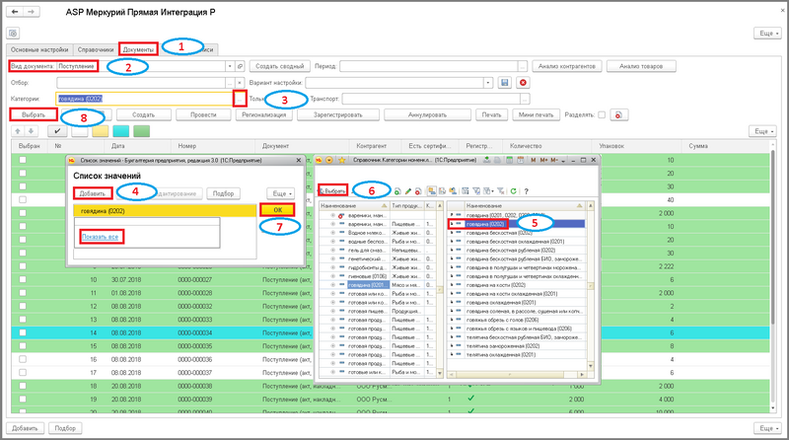Screen dimensions: 789x440
Task: Click the clear filter funnel icon
Action: (x=501, y=191)
